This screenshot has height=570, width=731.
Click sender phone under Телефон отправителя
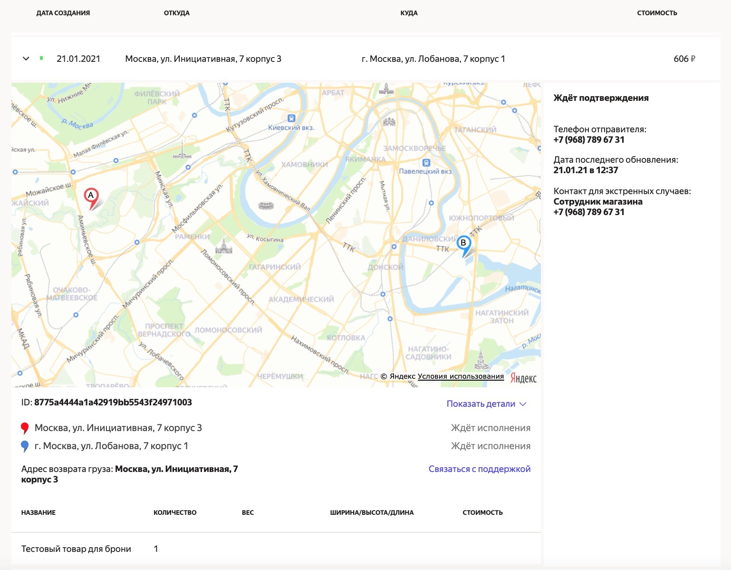click(x=589, y=140)
